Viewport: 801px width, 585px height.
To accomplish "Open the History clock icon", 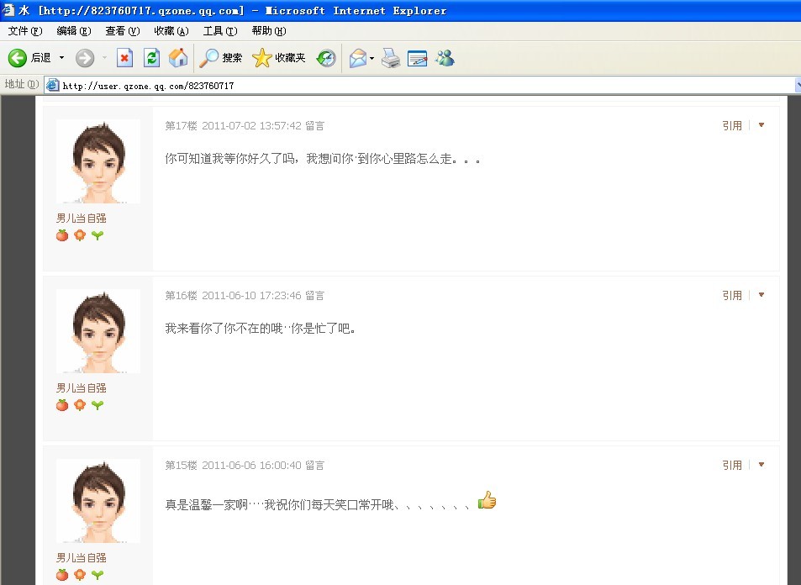I will (326, 58).
